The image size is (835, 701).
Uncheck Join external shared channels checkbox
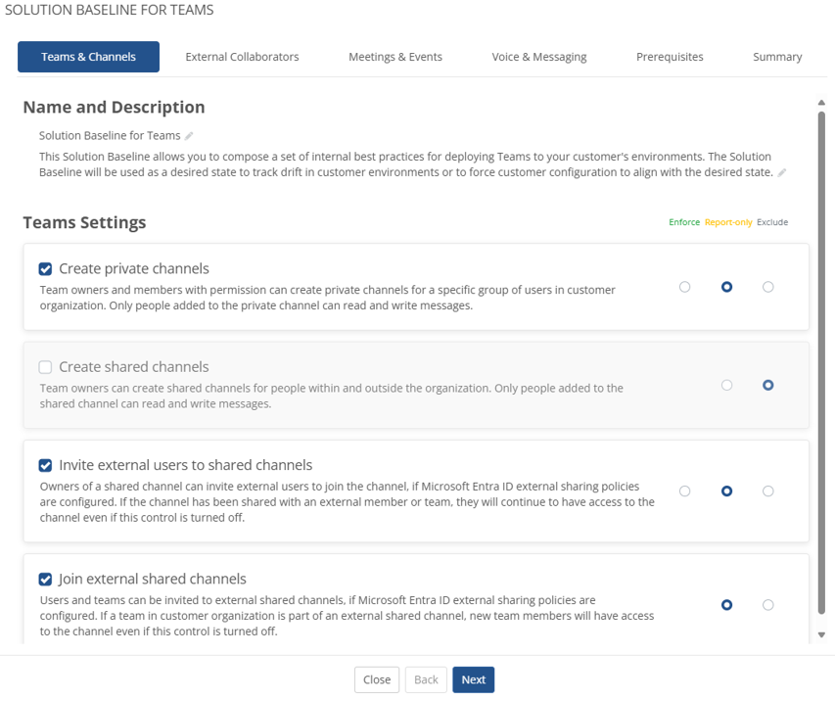[x=45, y=579]
